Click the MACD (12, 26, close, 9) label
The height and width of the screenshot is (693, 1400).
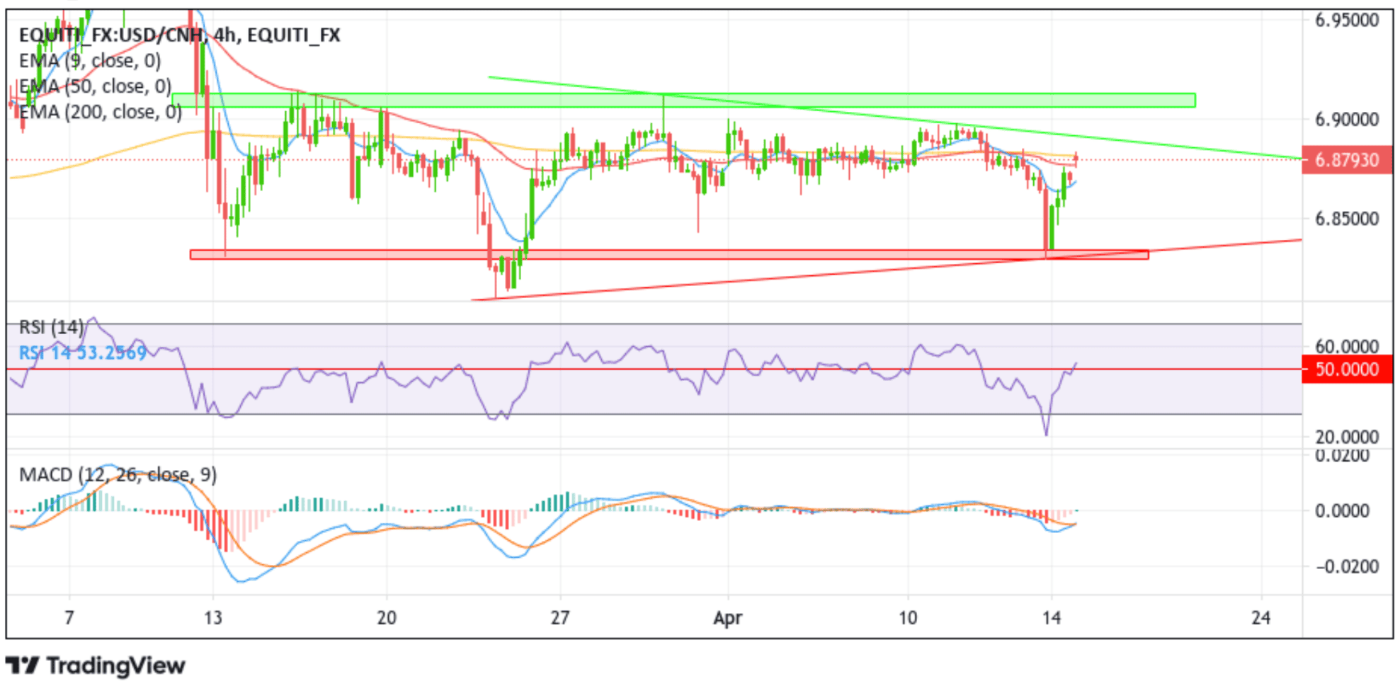coord(118,474)
